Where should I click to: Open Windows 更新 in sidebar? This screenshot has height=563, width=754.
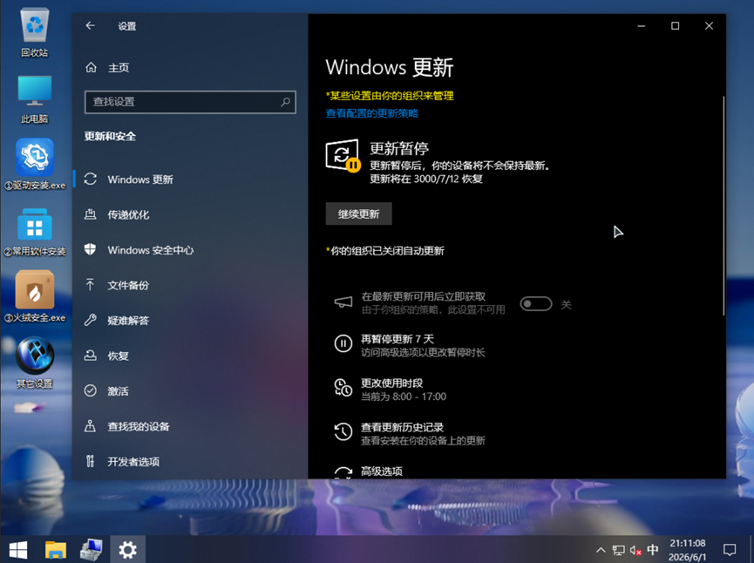tap(190, 180)
